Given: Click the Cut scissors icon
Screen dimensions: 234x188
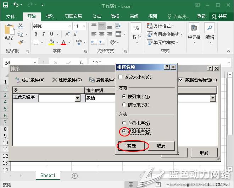Looking at the screenshot, I should tap(21, 26).
